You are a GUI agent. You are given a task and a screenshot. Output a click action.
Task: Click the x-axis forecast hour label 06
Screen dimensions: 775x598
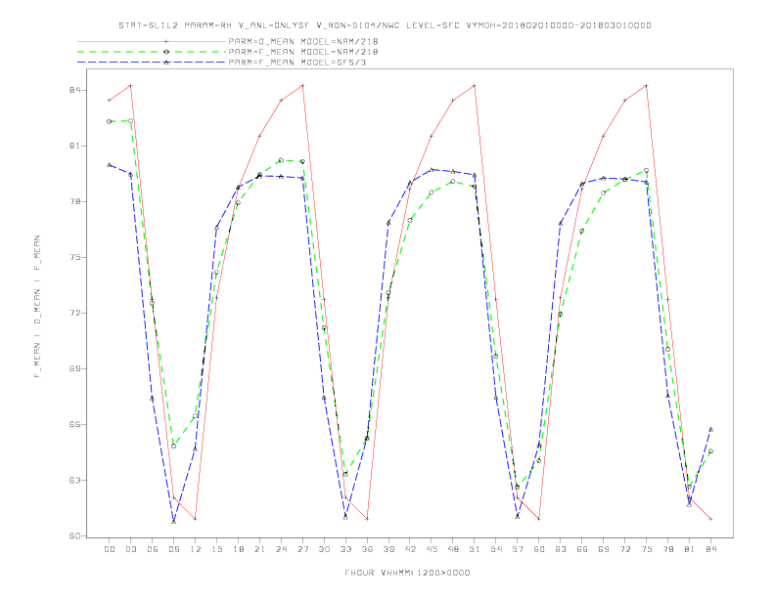(153, 549)
